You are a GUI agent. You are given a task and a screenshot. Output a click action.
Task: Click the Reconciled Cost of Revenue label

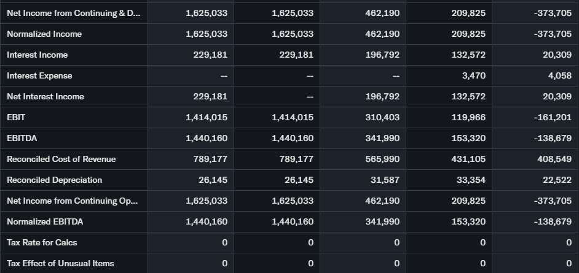tap(61, 159)
